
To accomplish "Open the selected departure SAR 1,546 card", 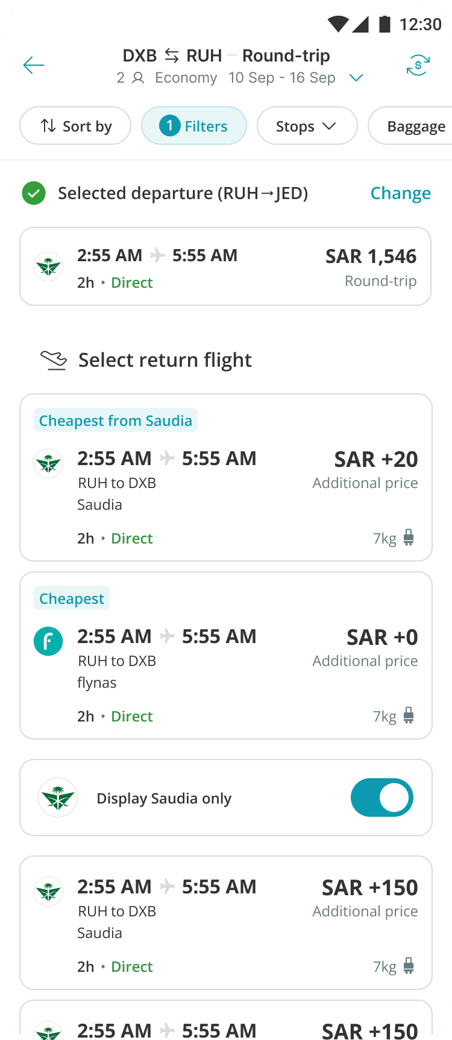I will point(225,267).
